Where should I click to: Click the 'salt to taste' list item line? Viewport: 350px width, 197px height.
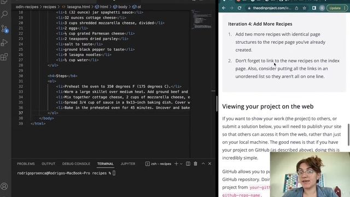[79, 44]
